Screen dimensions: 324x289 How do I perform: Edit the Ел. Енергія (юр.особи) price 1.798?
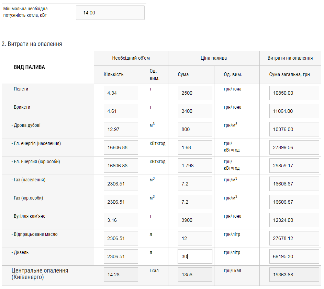(x=195, y=166)
